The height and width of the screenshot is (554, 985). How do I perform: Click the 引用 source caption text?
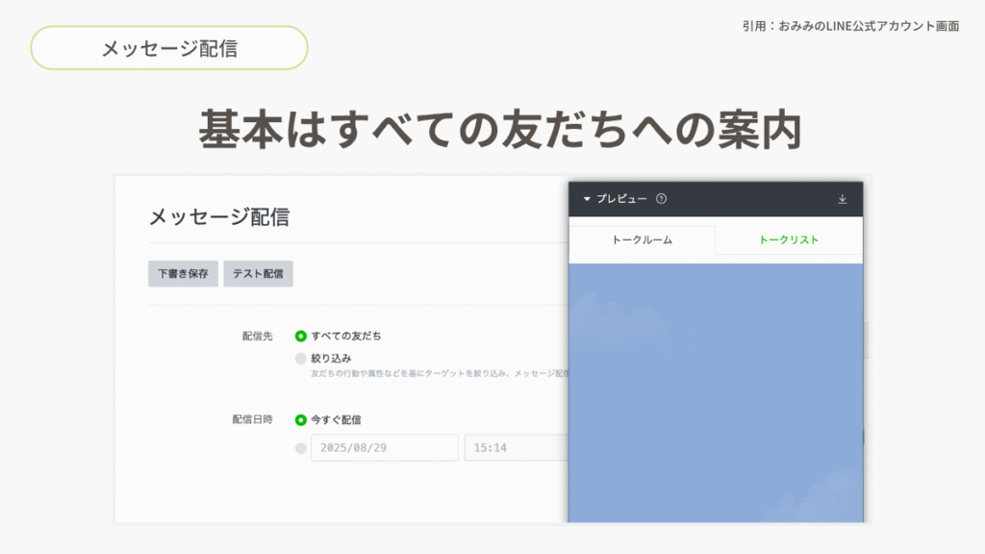coord(850,26)
